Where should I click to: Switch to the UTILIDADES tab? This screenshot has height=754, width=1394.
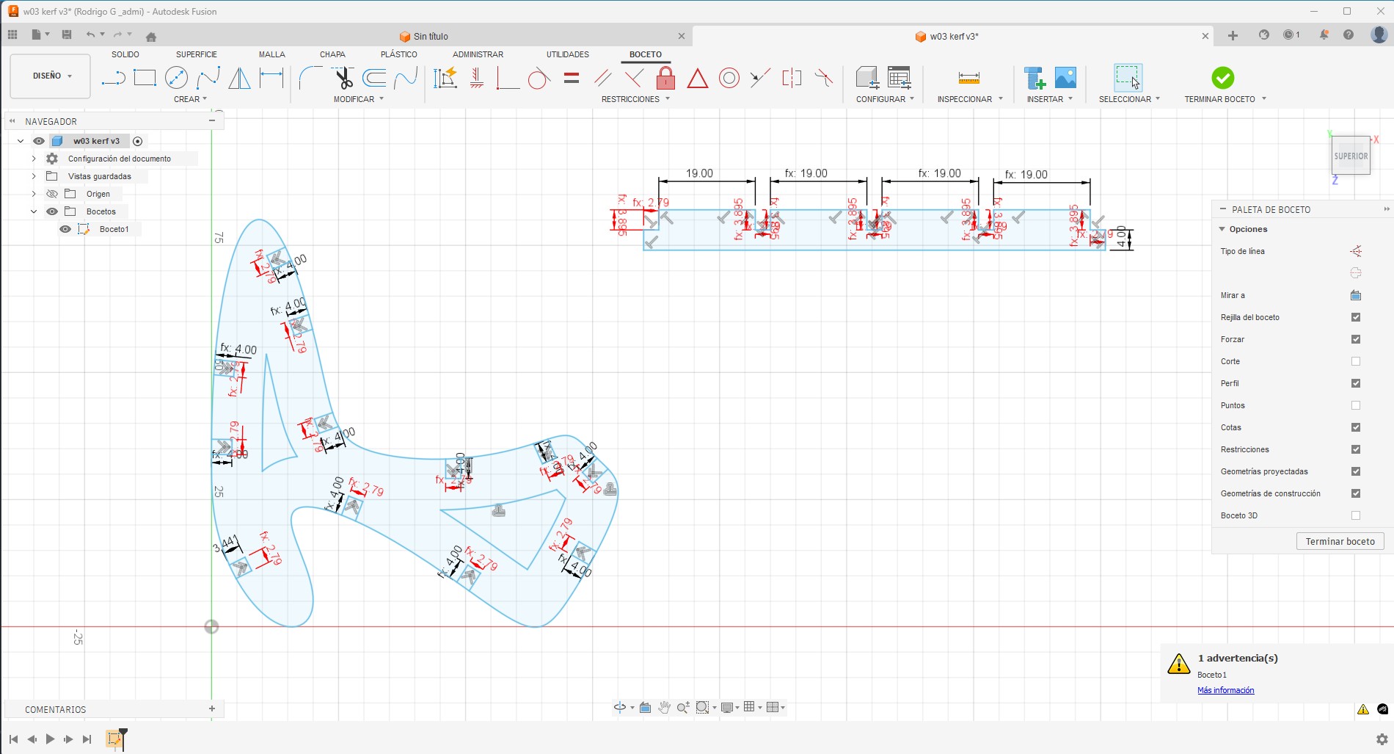coord(568,54)
